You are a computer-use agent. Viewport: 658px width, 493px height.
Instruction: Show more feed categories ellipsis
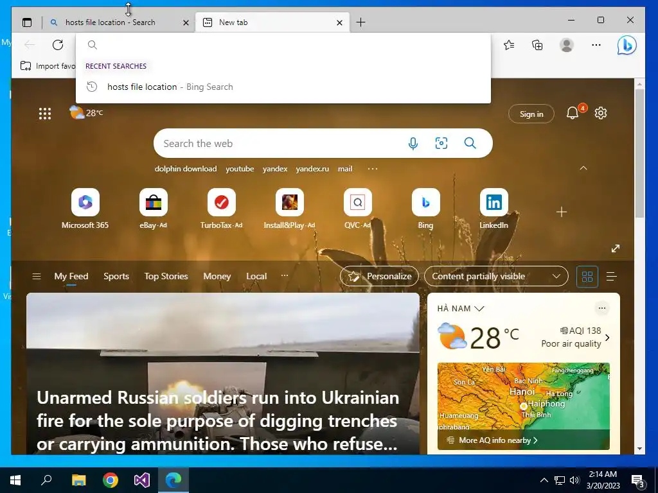click(x=285, y=275)
